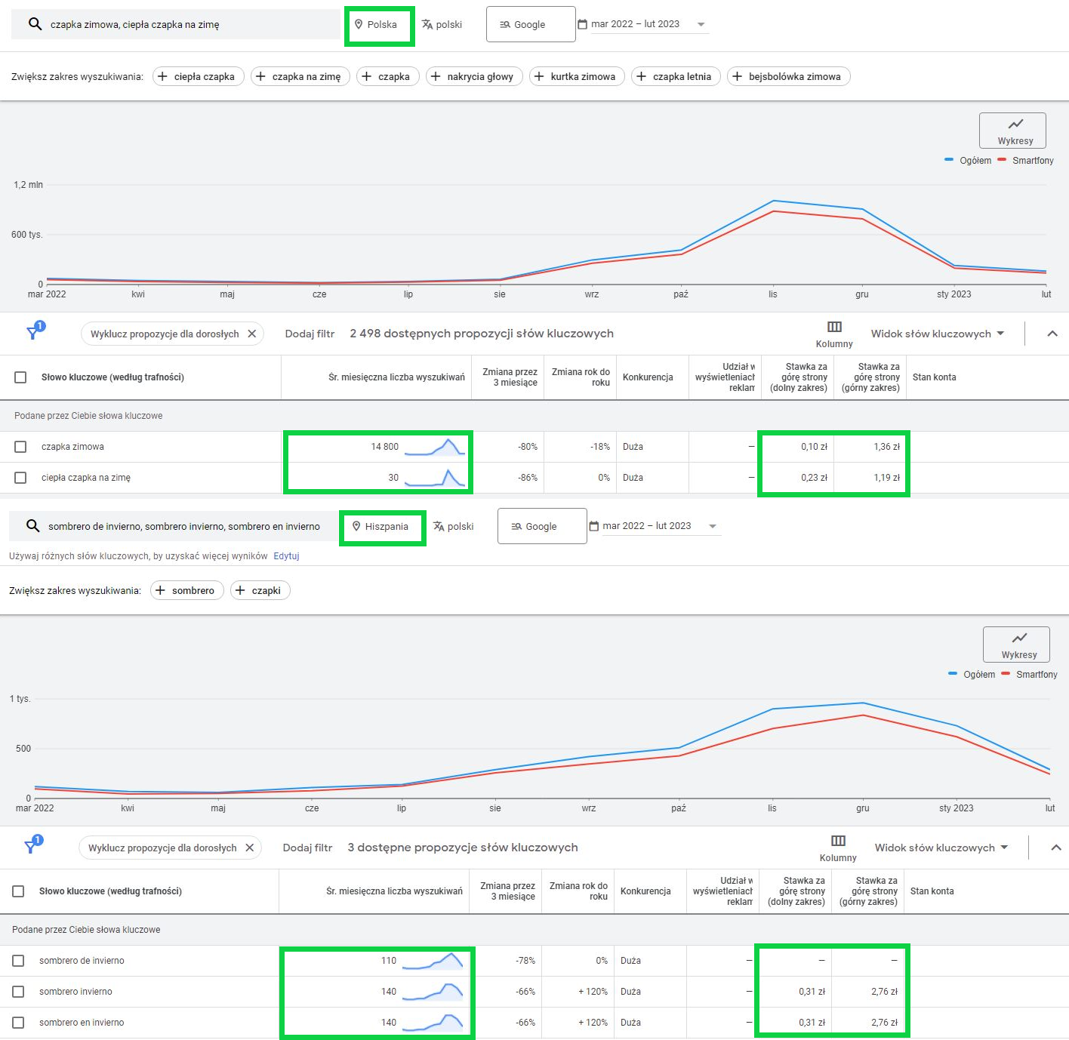Add the plain 'czapka' suggestion chip
This screenshot has height=1040, width=1069.
click(x=388, y=76)
